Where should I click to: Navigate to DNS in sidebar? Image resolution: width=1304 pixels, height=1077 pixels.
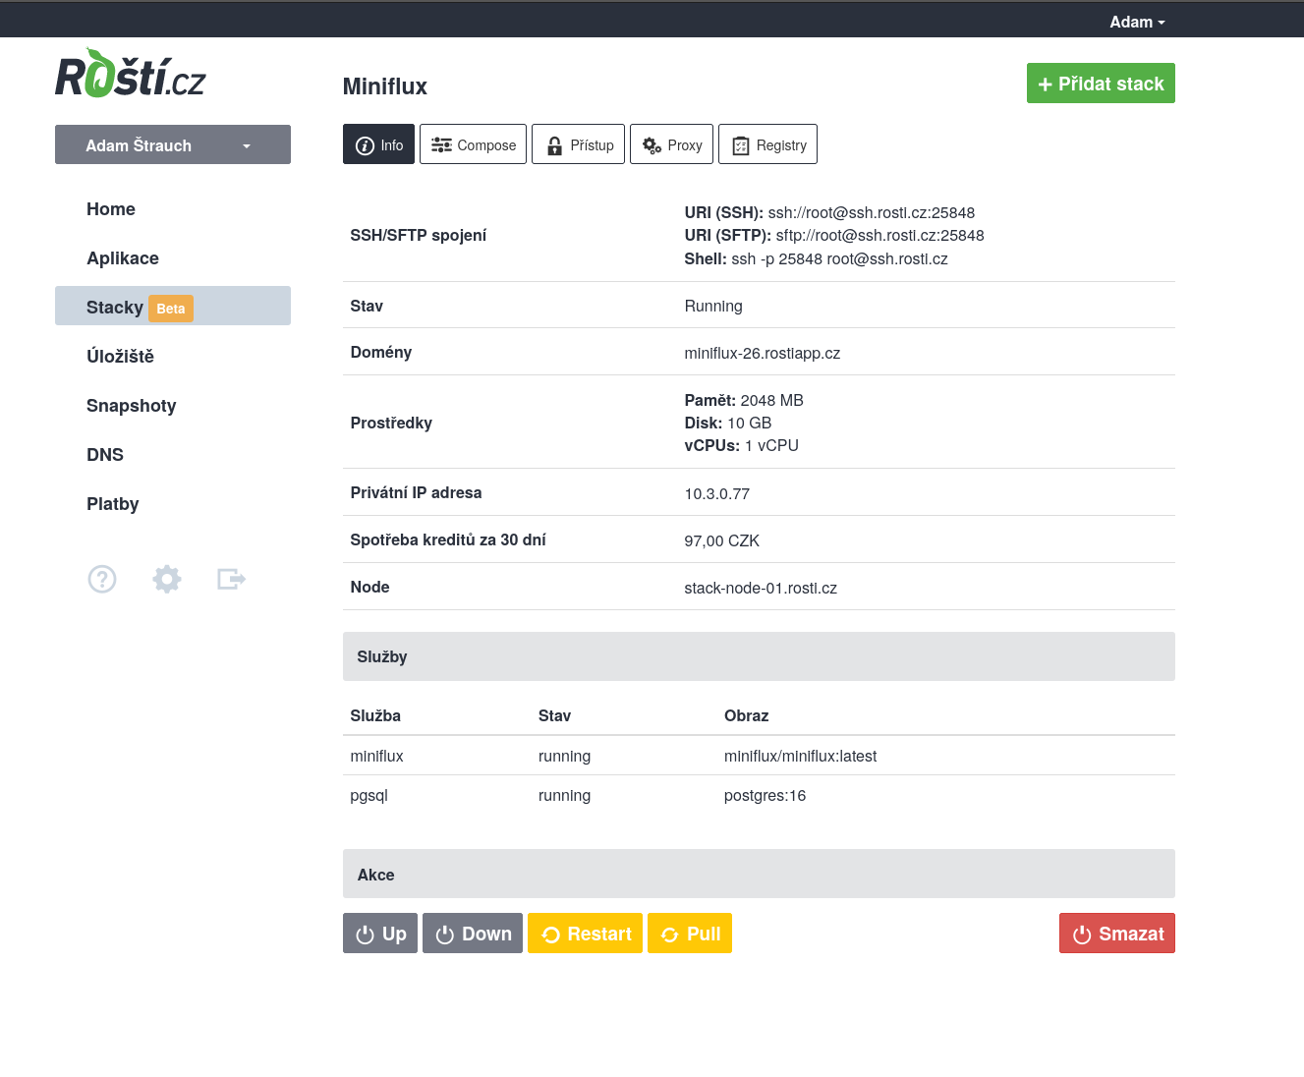[x=105, y=455]
